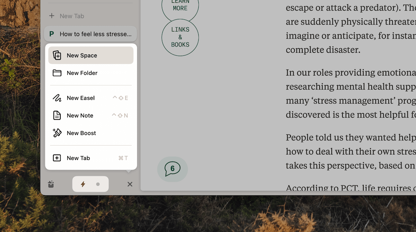The height and width of the screenshot is (232, 416).
Task: Click the New Boost paintbrush icon
Action: (57, 133)
